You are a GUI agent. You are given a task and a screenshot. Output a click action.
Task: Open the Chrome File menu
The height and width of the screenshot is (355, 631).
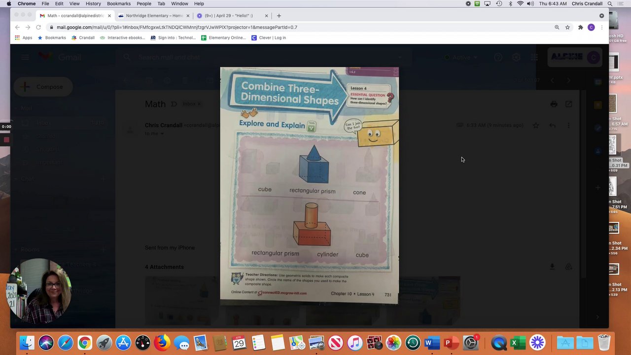pos(45,3)
